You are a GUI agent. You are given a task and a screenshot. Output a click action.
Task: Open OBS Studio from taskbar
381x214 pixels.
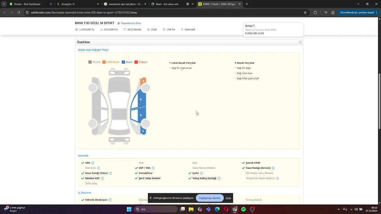tap(252, 209)
